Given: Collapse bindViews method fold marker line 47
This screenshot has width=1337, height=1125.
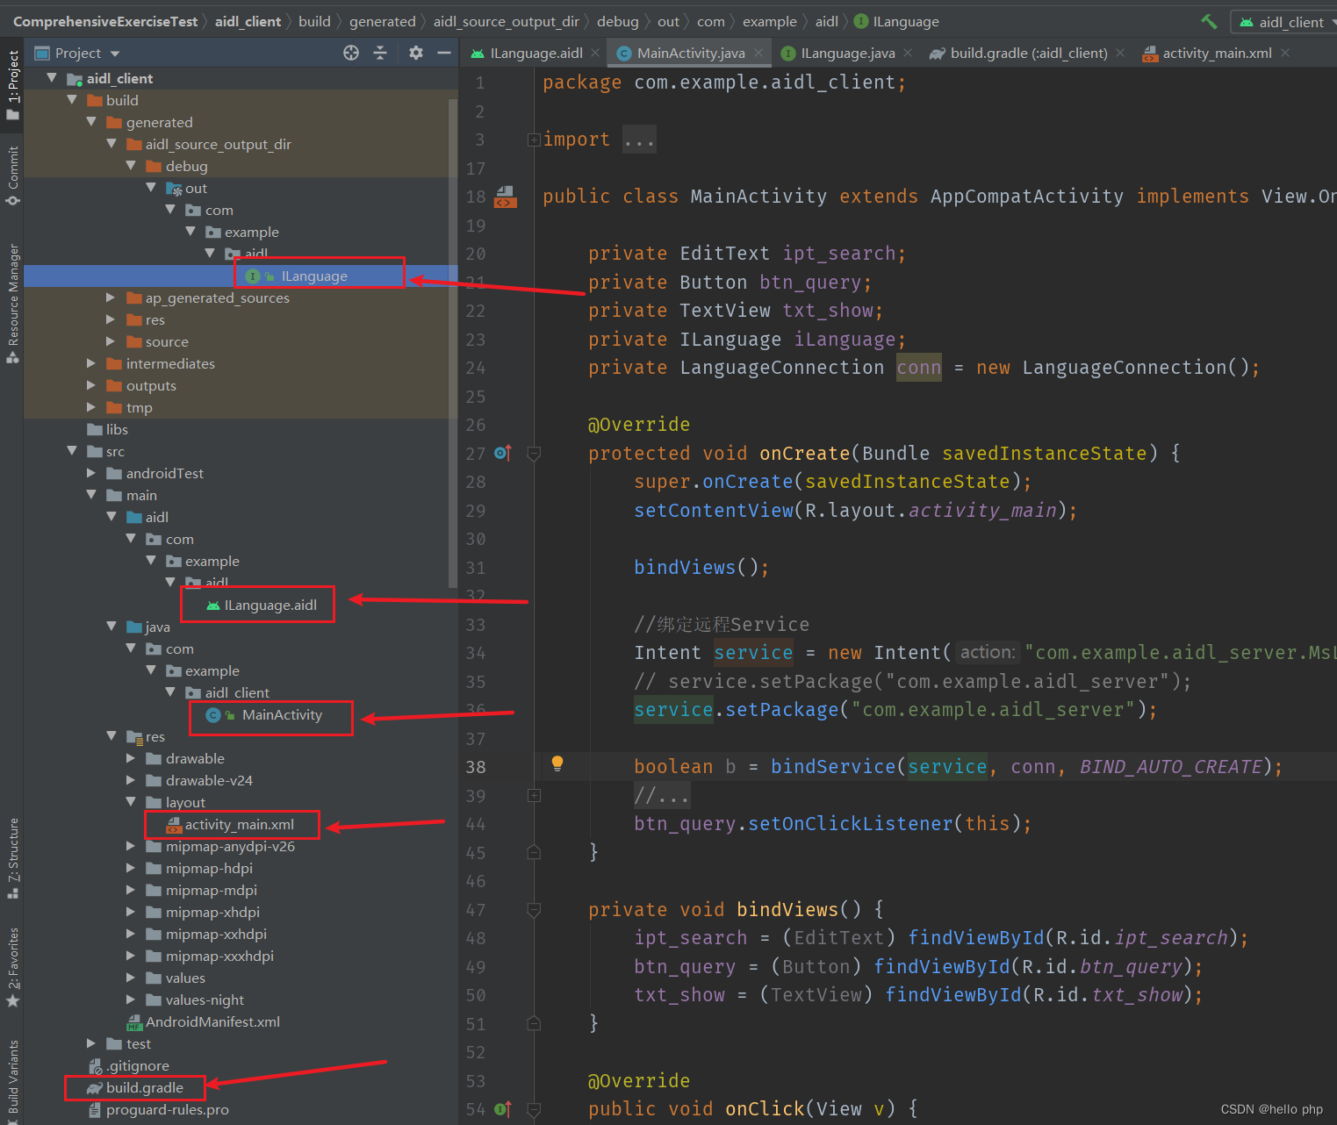Looking at the screenshot, I should pos(534,910).
